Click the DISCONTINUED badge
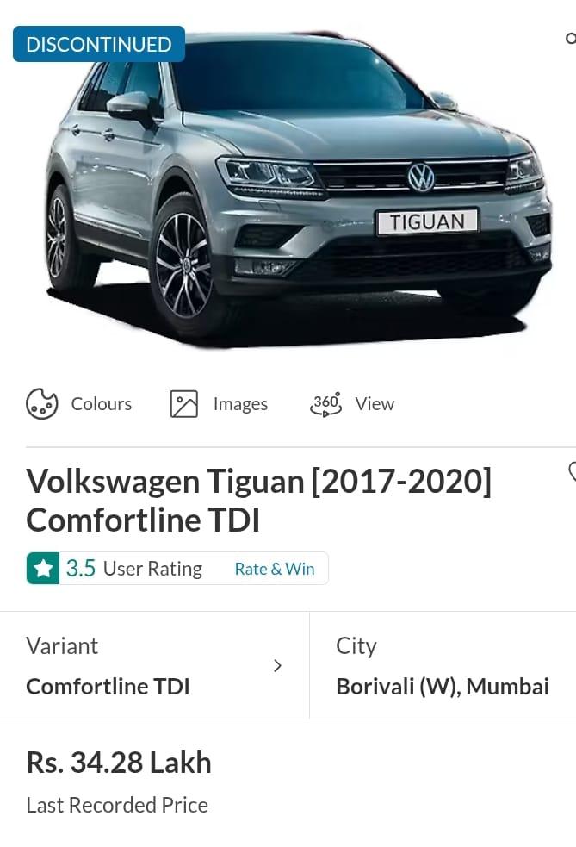Viewport: 576px width, 847px height. 99,44
